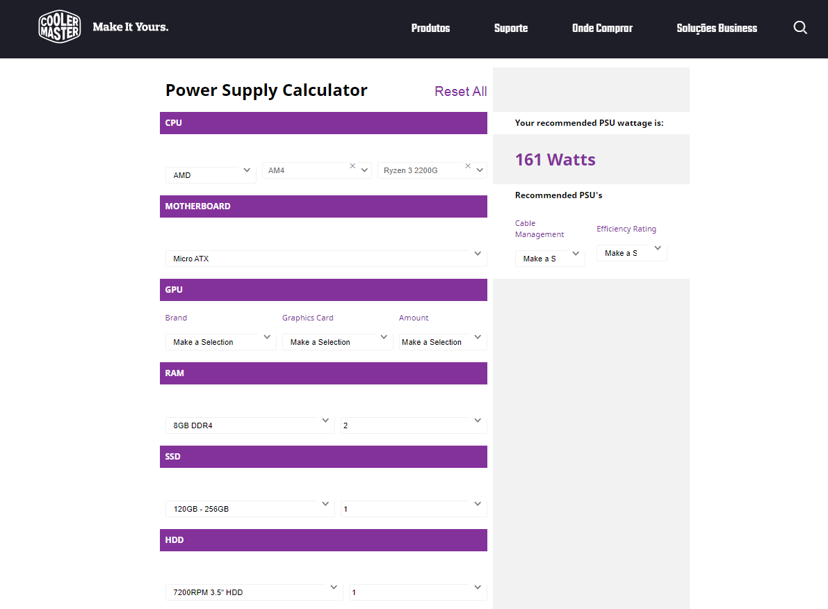Screen dimensions: 828x609
Task: Open the Efficiency Rating dropdown
Action: click(x=631, y=253)
